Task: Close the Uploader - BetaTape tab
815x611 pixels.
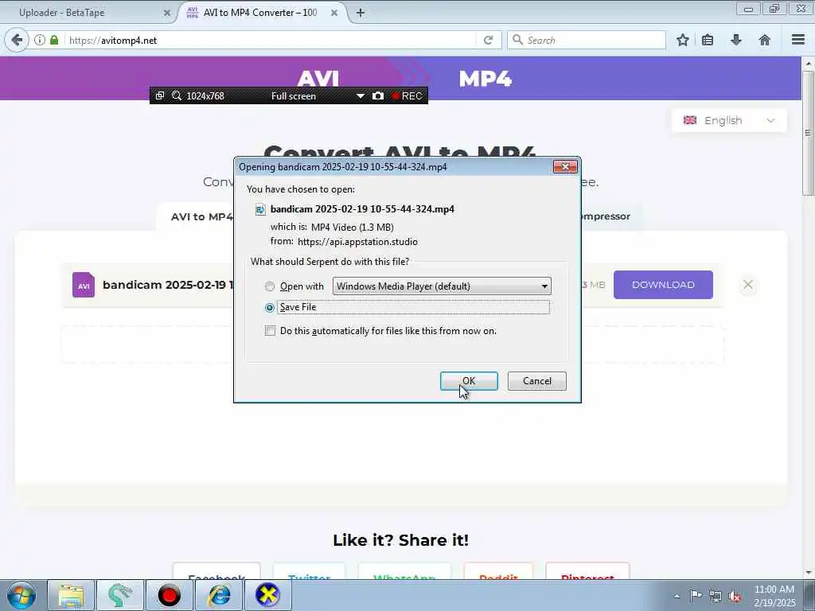Action: pos(167,13)
